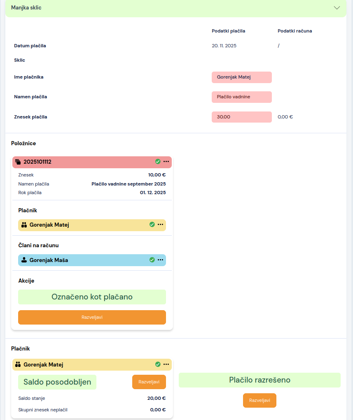This screenshot has width=353, height=420.
Task: Click the Označeno kot plačano status banner
Action: [92, 297]
